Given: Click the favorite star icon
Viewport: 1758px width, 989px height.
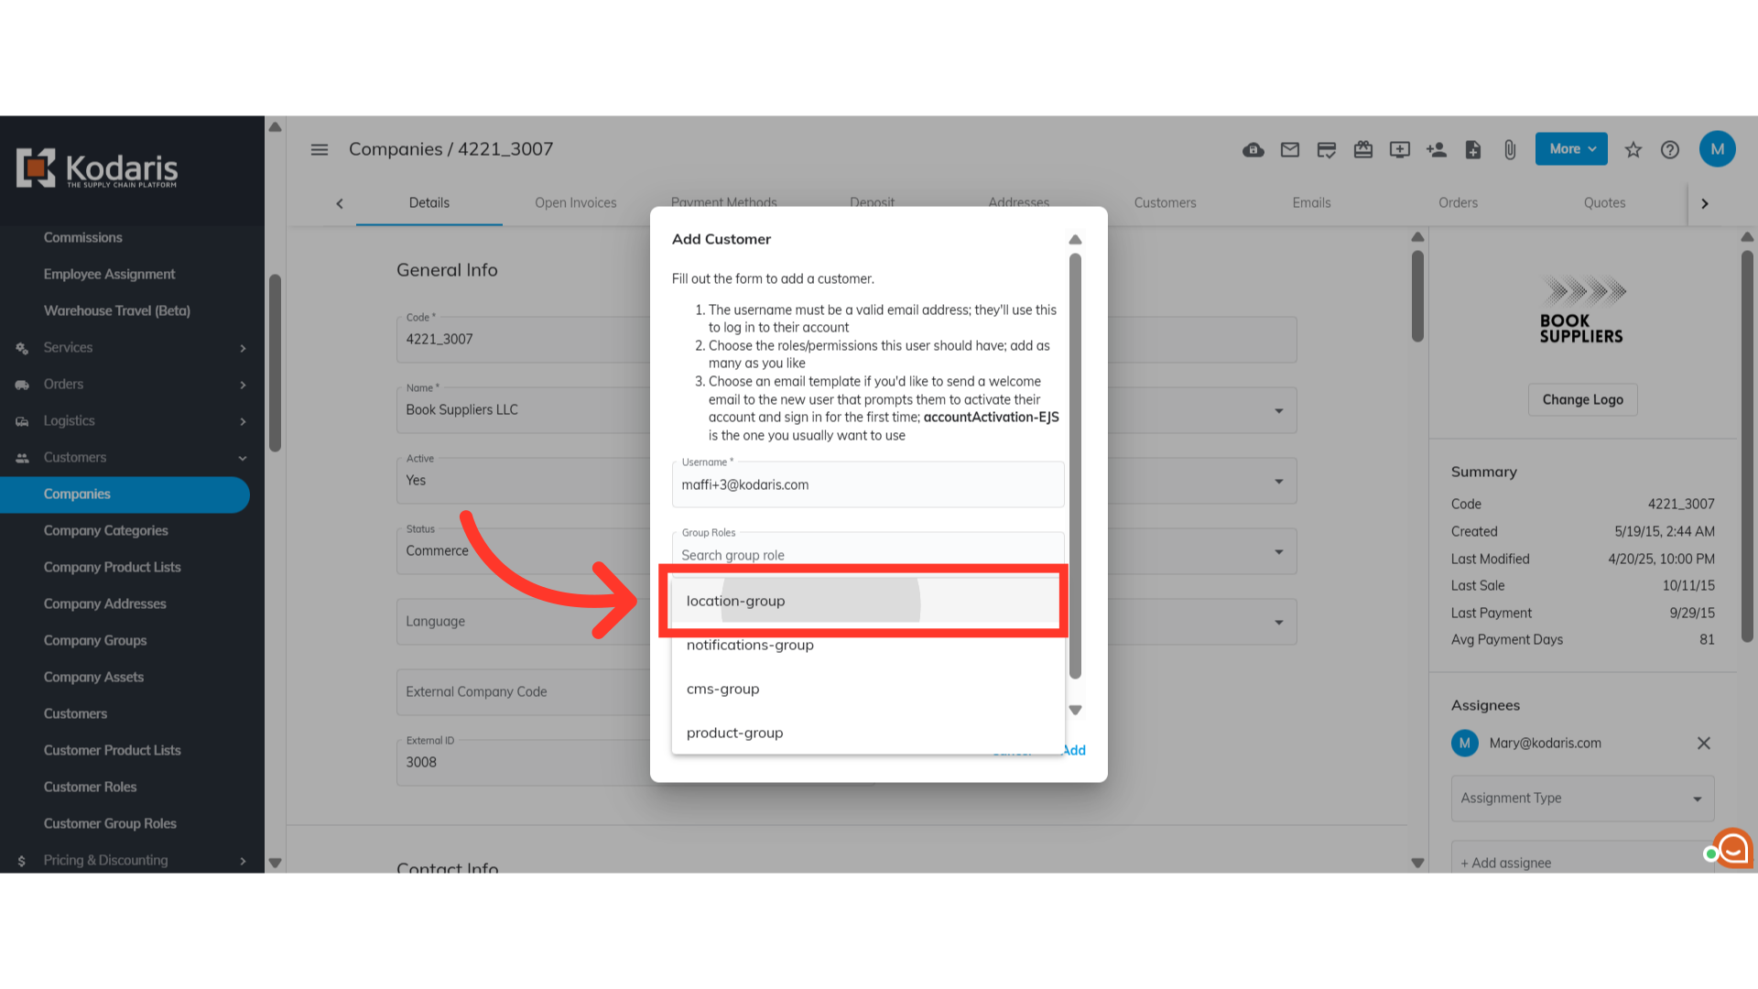Looking at the screenshot, I should [x=1633, y=149].
